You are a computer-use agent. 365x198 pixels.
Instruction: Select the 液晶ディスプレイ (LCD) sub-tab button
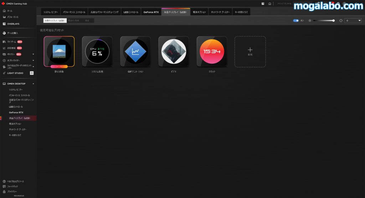(55, 21)
